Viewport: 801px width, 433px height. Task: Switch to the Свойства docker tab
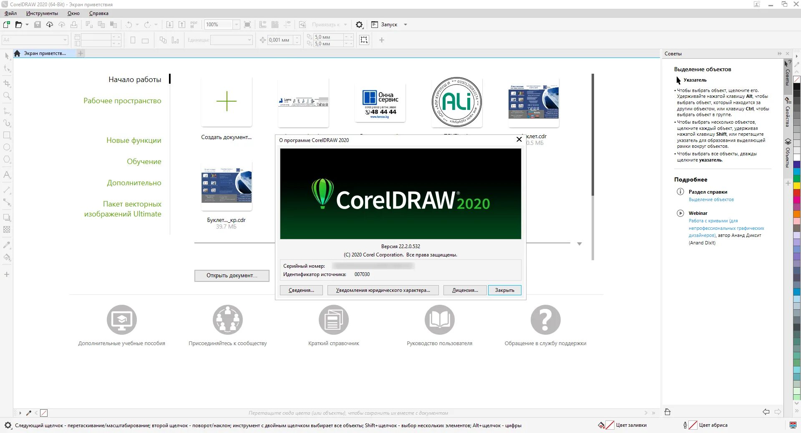(x=788, y=112)
